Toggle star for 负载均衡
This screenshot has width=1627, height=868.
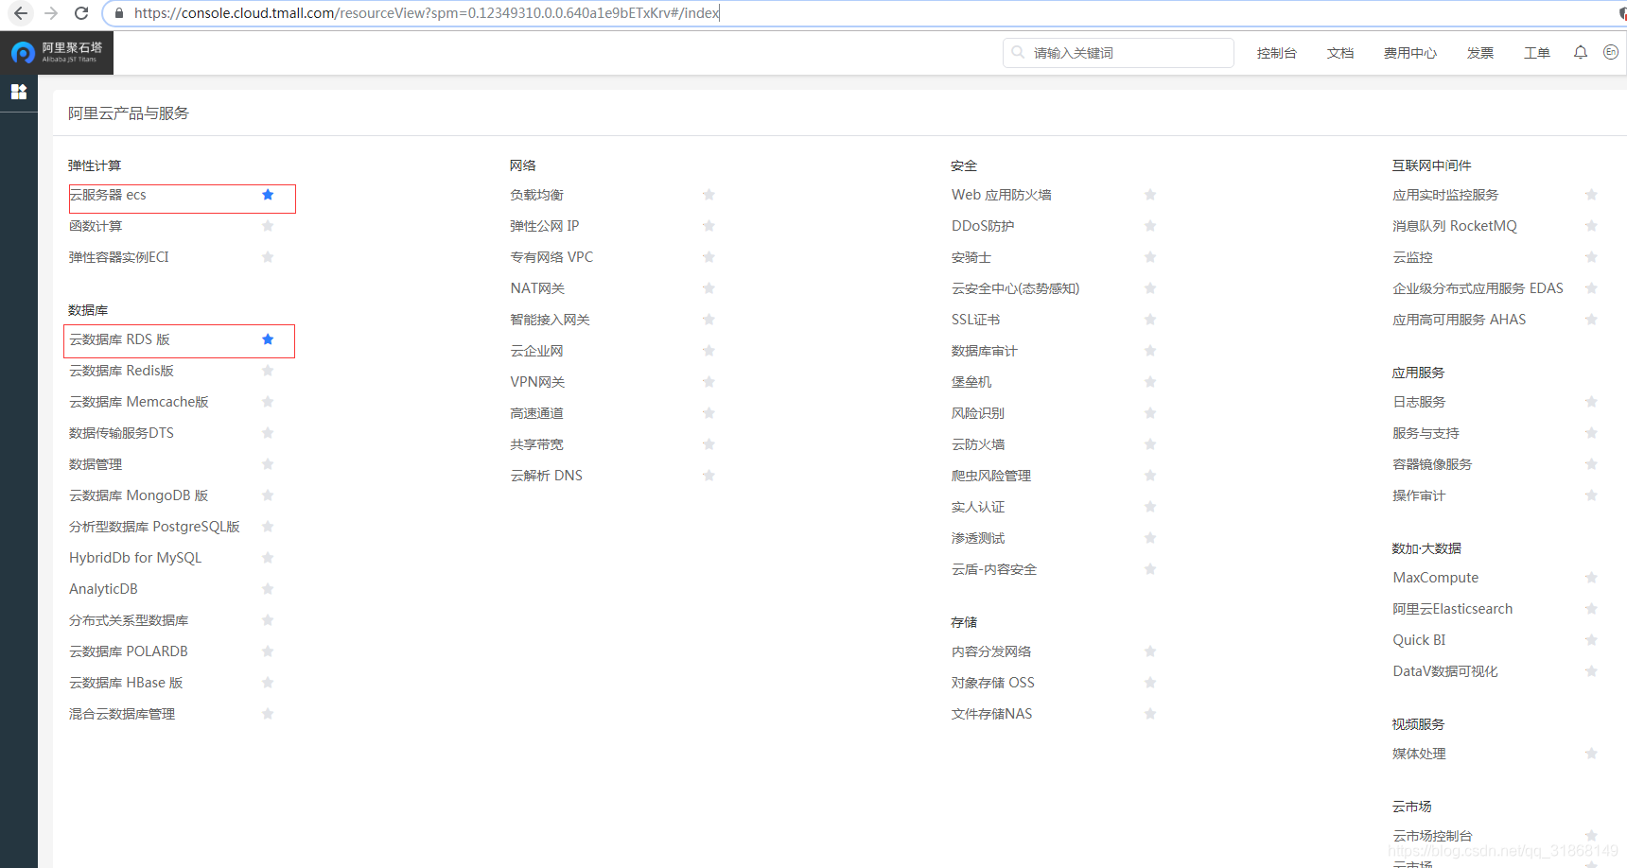[709, 195]
